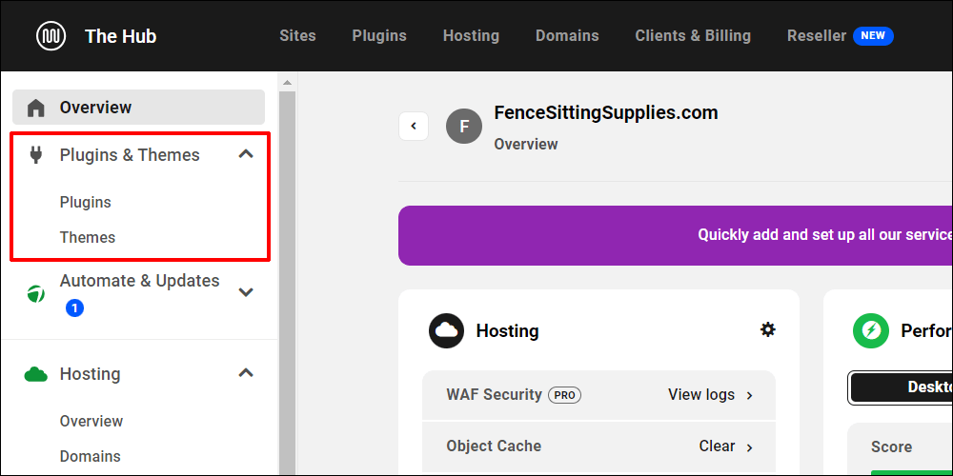This screenshot has width=953, height=476.
Task: Click The Hub title text
Action: [x=120, y=36]
